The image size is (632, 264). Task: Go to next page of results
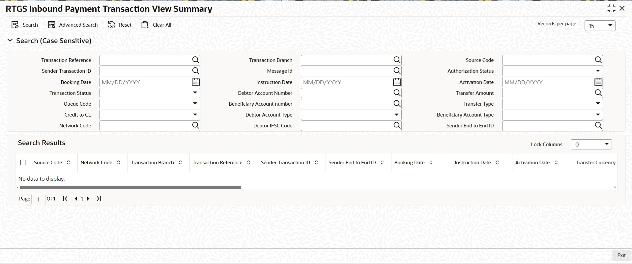(88, 198)
